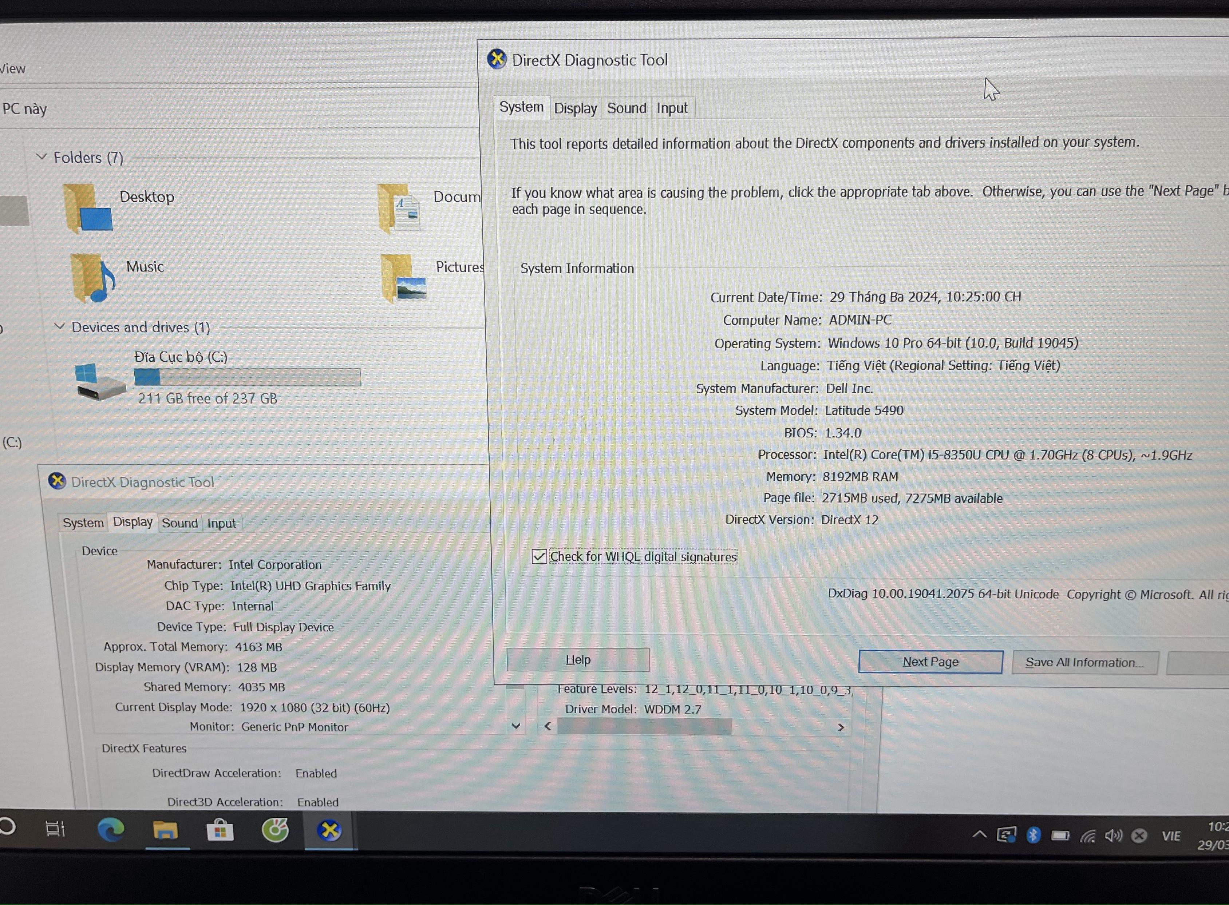Open the Documents folder icon
The image size is (1229, 905).
[x=399, y=209]
